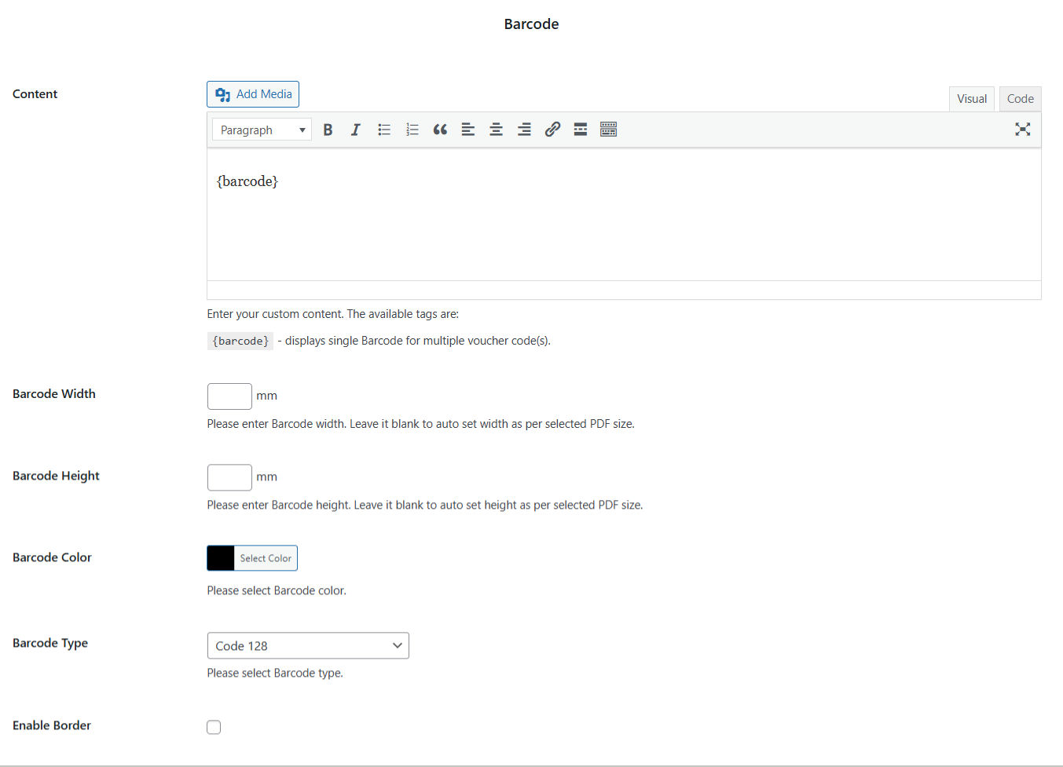Insert a Read More tag
Image resolution: width=1063 pixels, height=767 pixels.
tap(581, 130)
